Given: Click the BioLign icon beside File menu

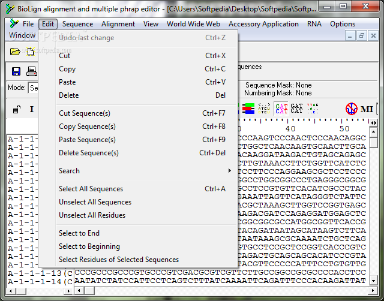Looking at the screenshot, I should (14, 24).
